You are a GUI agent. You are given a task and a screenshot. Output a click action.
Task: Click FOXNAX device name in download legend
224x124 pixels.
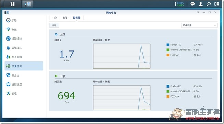tap(175, 97)
